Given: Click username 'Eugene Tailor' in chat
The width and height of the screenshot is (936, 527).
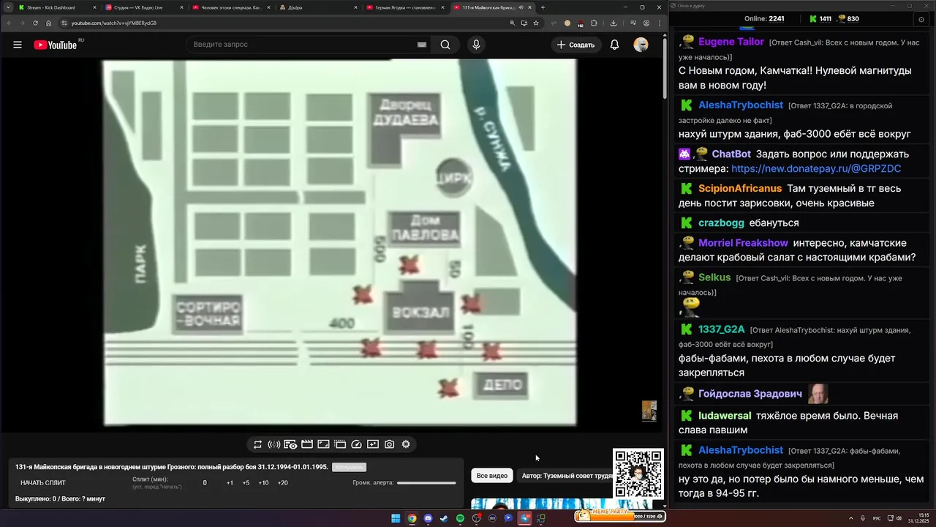Looking at the screenshot, I should [731, 42].
